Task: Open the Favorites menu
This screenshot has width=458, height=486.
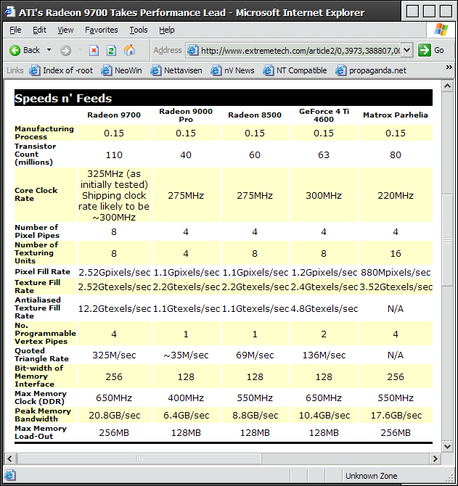Action: click(x=102, y=30)
